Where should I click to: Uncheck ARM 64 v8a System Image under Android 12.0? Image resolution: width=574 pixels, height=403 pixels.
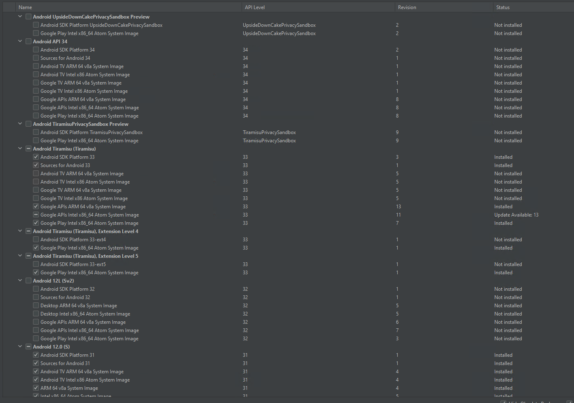click(x=36, y=387)
